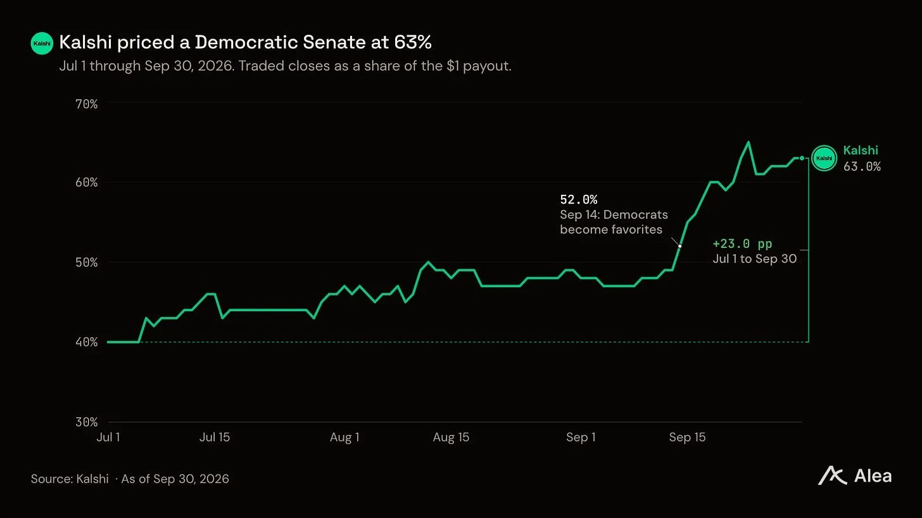This screenshot has width=922, height=518.
Task: Click the Kalshi 63.0% series label
Action: click(862, 158)
